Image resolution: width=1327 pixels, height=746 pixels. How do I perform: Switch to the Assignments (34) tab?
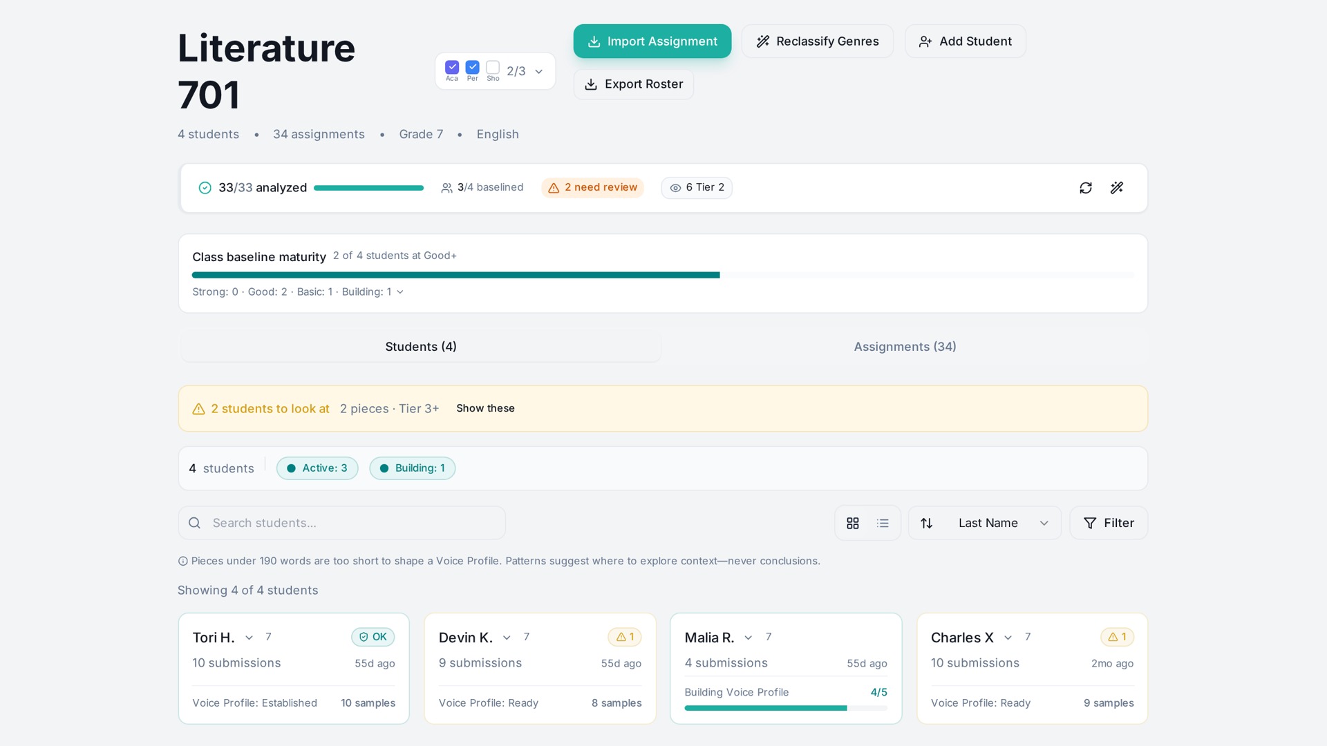[905, 347]
